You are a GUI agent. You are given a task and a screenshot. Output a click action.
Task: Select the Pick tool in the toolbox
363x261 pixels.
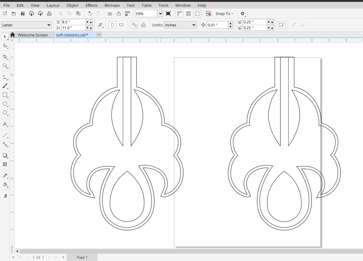tap(5, 36)
